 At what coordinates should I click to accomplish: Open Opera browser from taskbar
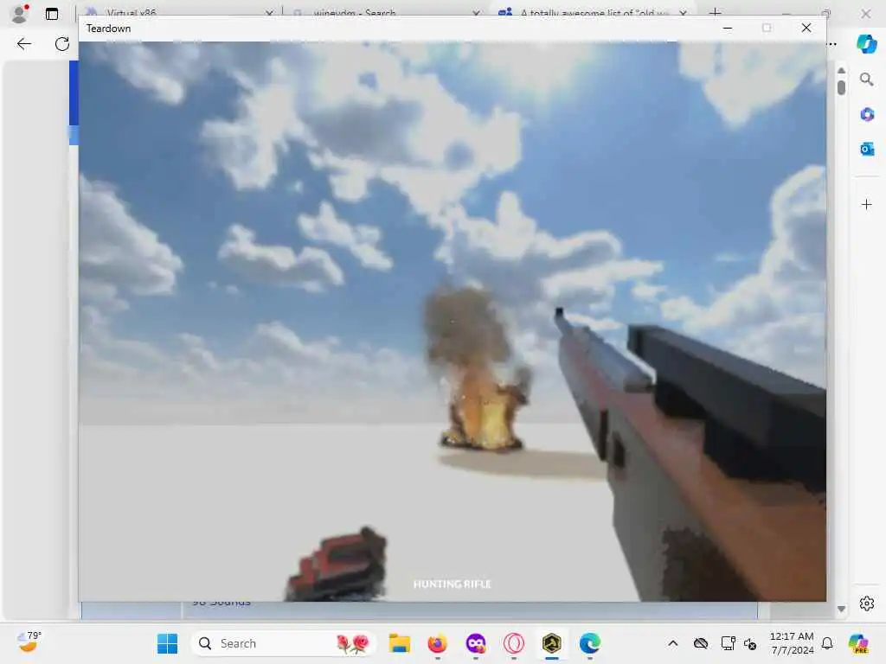(514, 643)
